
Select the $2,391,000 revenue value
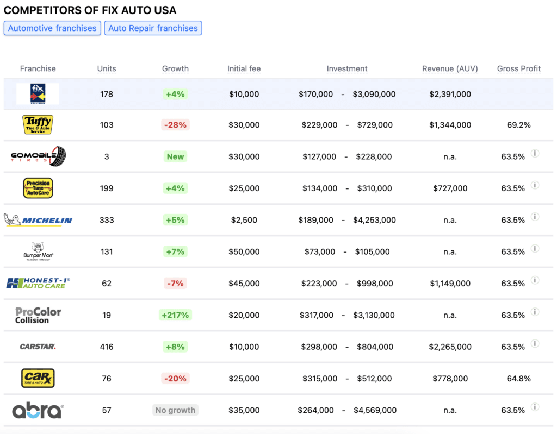450,94
